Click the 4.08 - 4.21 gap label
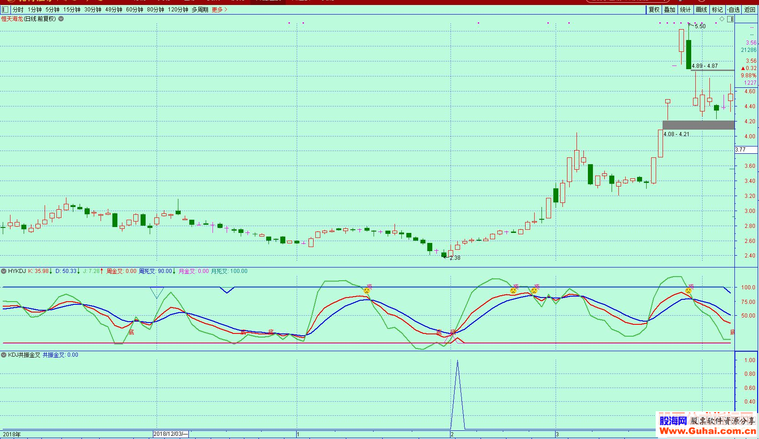The height and width of the screenshot is (439, 759). 676,134
